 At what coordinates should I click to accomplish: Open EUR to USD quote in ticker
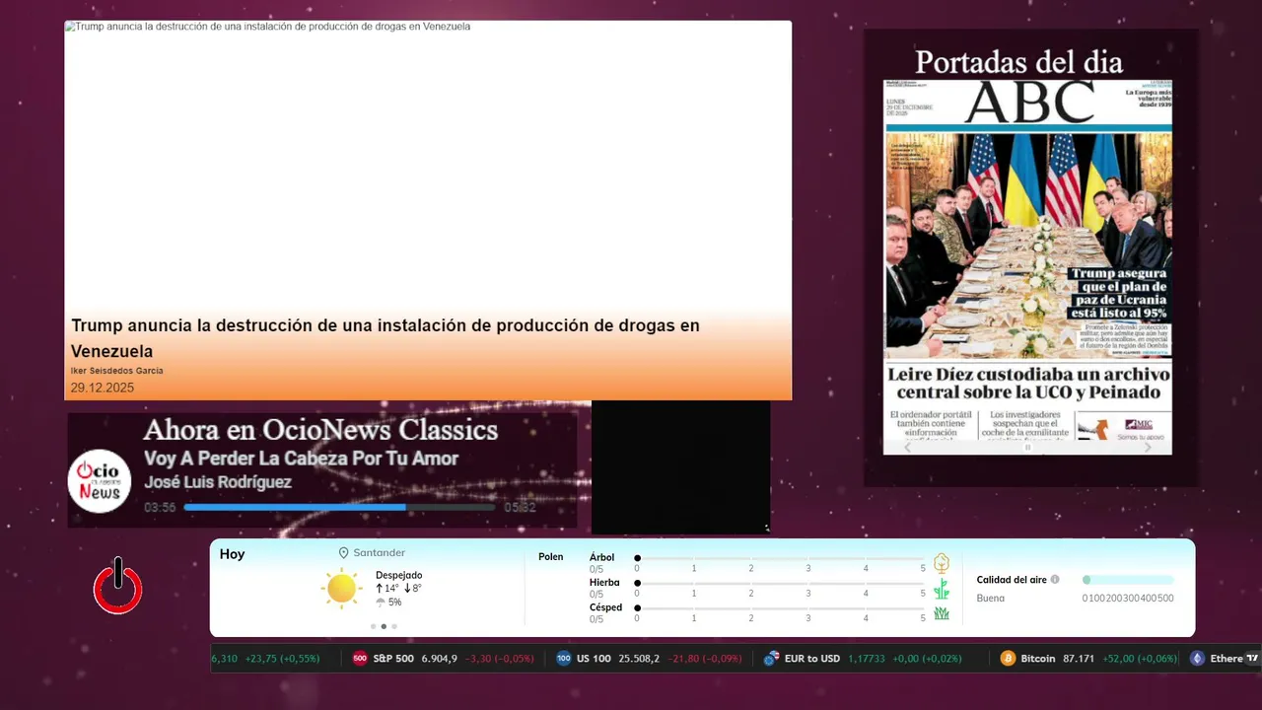(863, 658)
